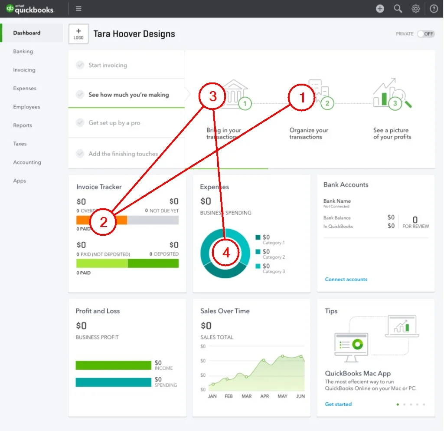Screen dimensions: 444x431
Task: Click Get started under QuickBooks Mac App
Action: (338, 404)
